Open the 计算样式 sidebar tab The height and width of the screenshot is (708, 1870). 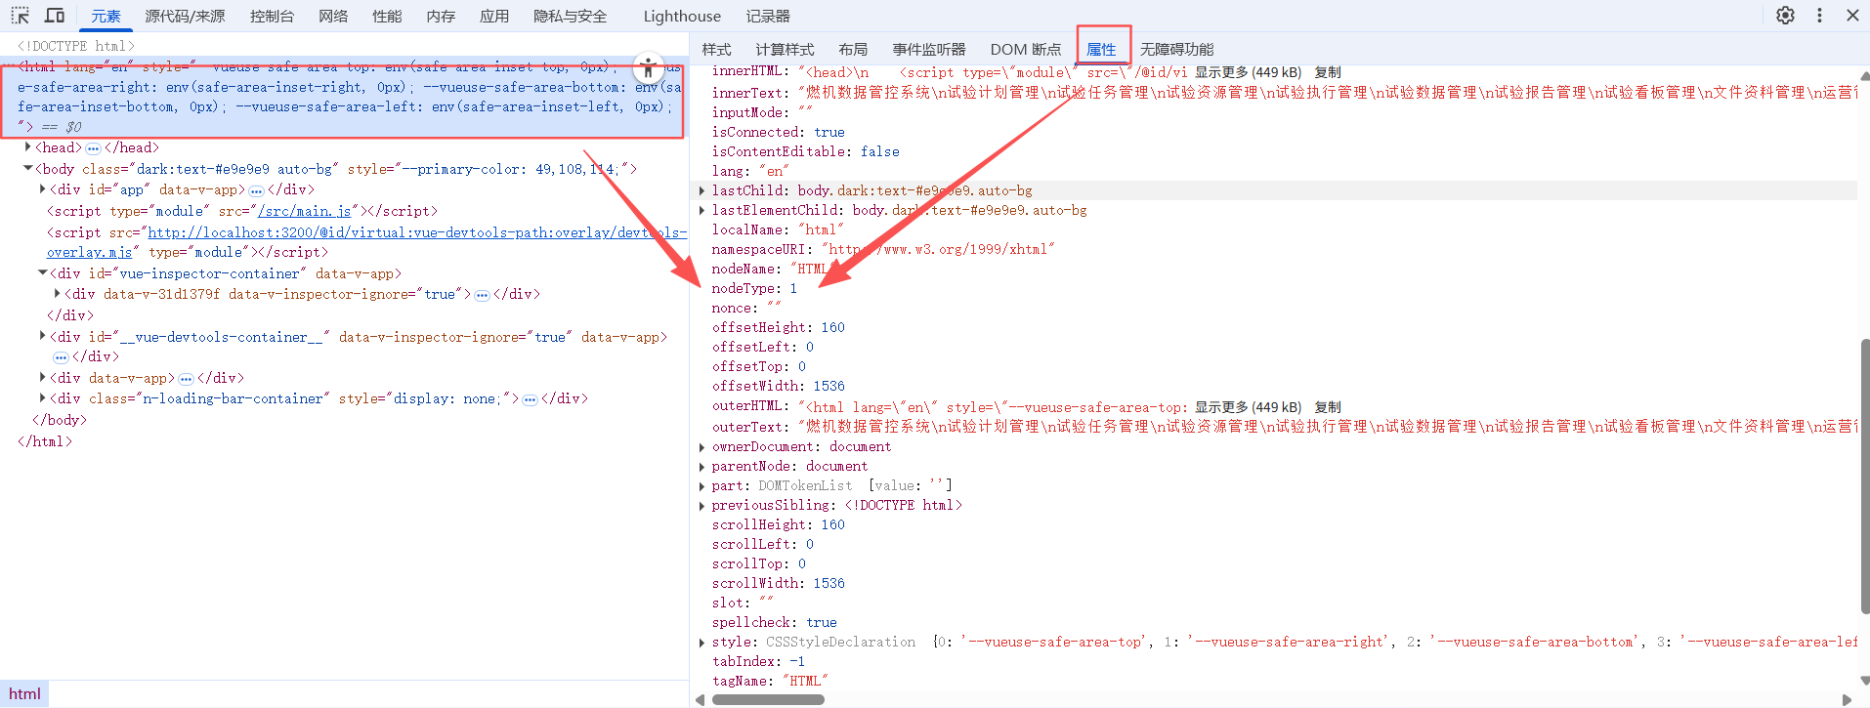point(785,50)
